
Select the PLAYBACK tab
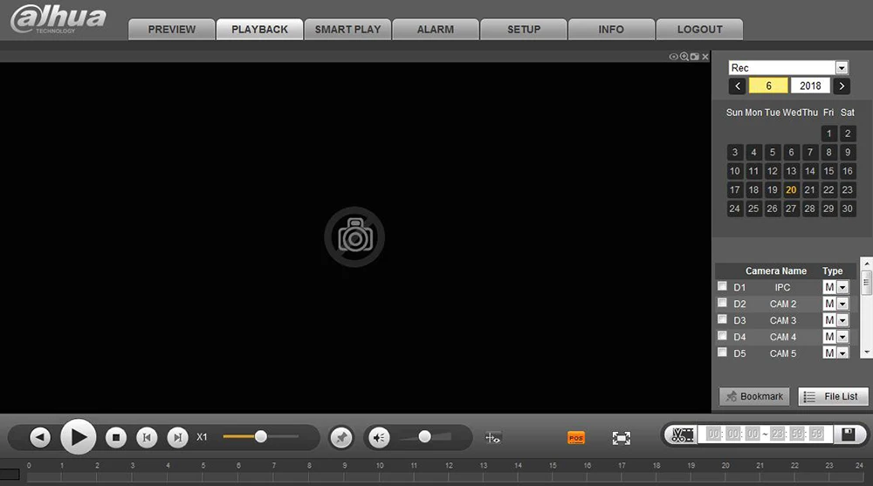click(x=259, y=30)
